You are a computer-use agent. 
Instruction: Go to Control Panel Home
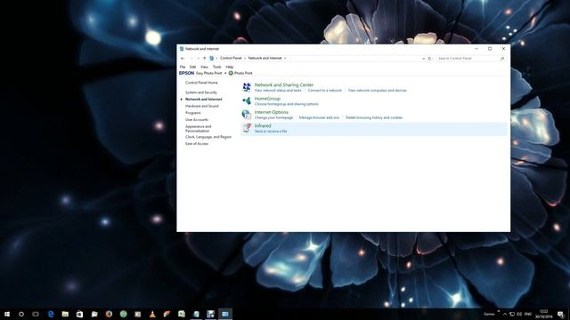point(201,83)
